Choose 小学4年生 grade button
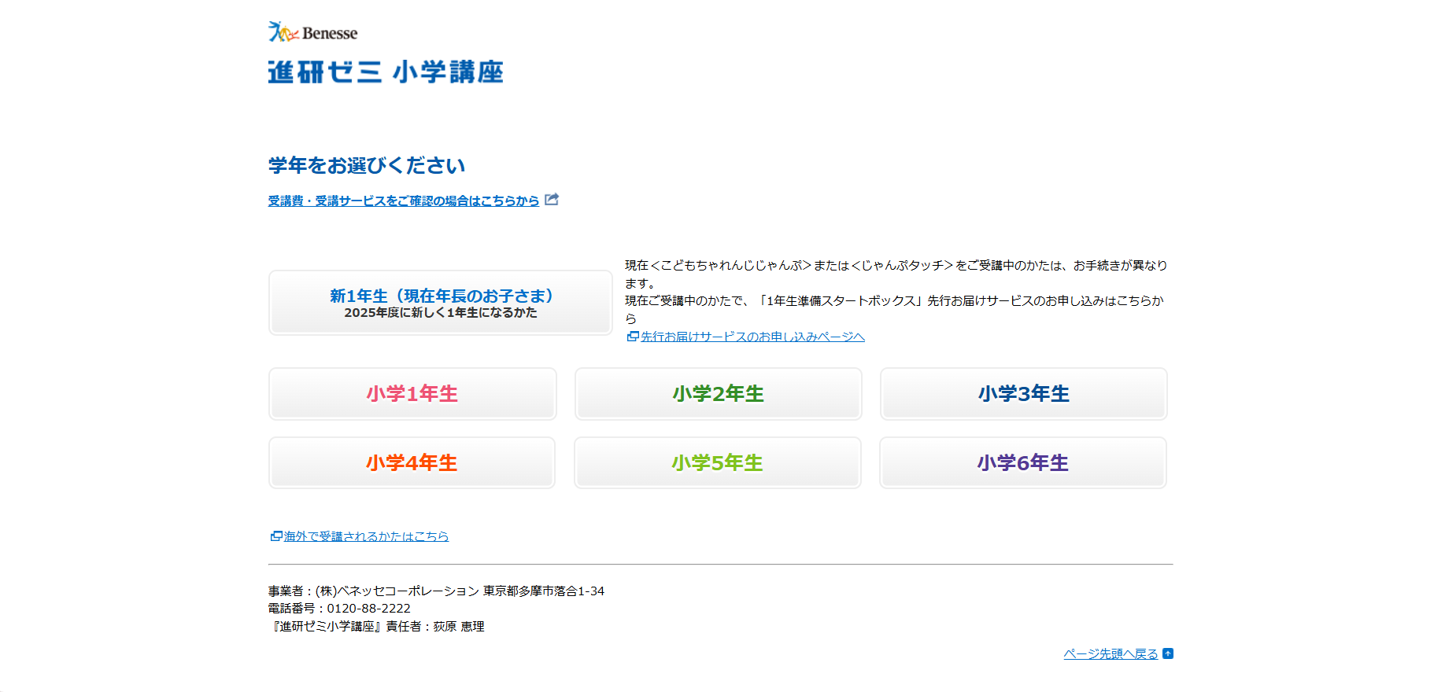 click(x=412, y=463)
